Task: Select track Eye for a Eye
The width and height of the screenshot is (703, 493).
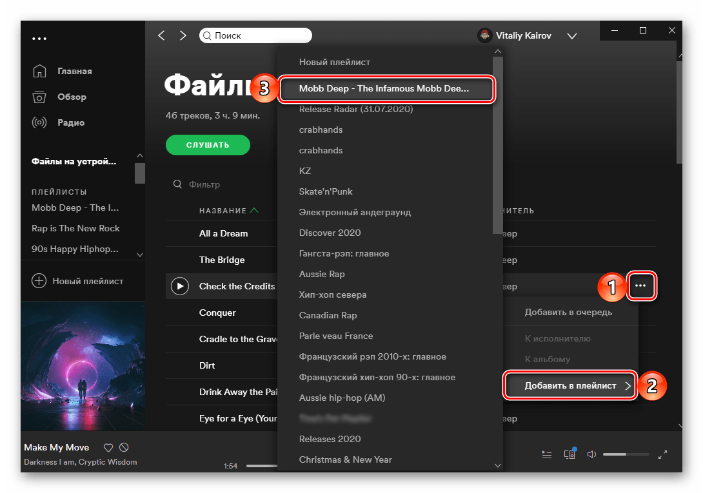Action: pyautogui.click(x=238, y=419)
